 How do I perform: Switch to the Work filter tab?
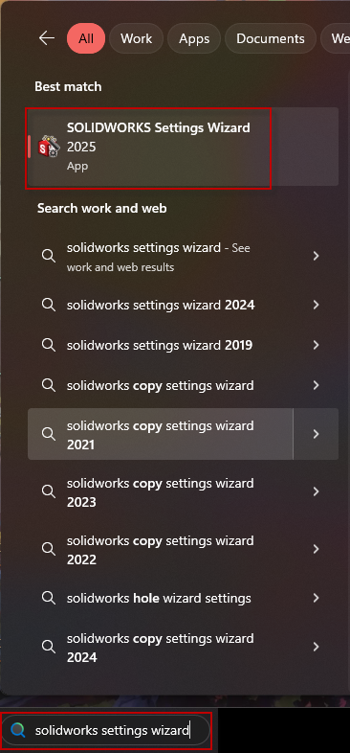(136, 38)
